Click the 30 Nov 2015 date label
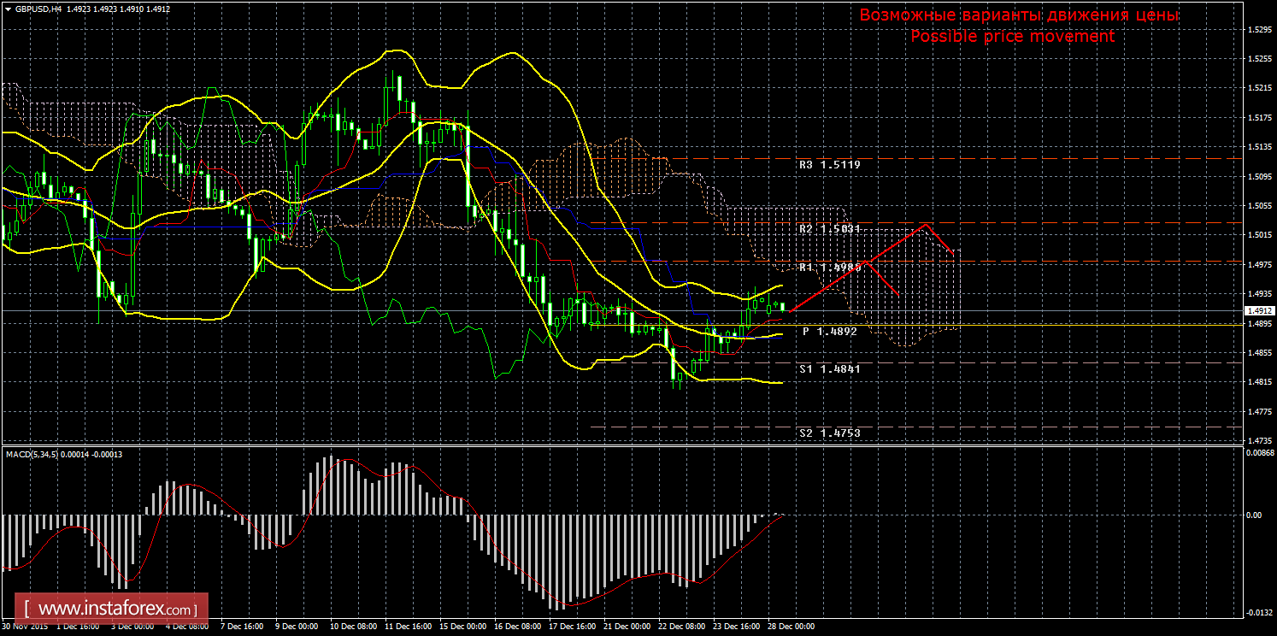 click(x=26, y=627)
